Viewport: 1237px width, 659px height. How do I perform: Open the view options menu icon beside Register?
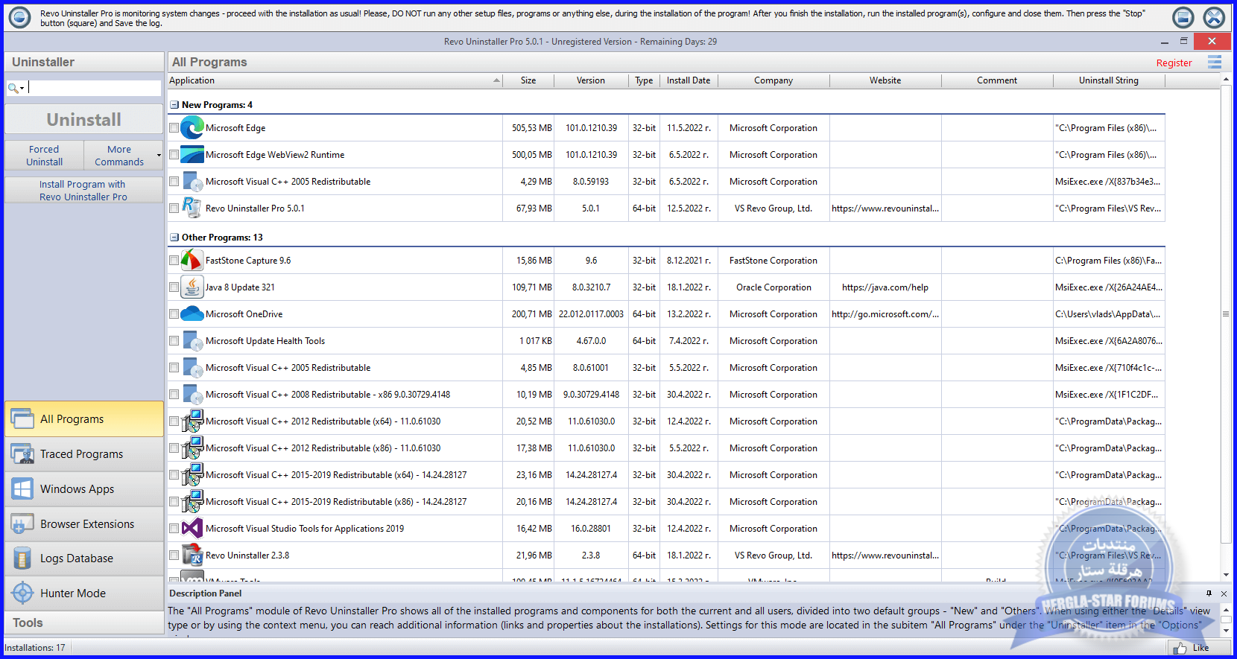(x=1215, y=63)
